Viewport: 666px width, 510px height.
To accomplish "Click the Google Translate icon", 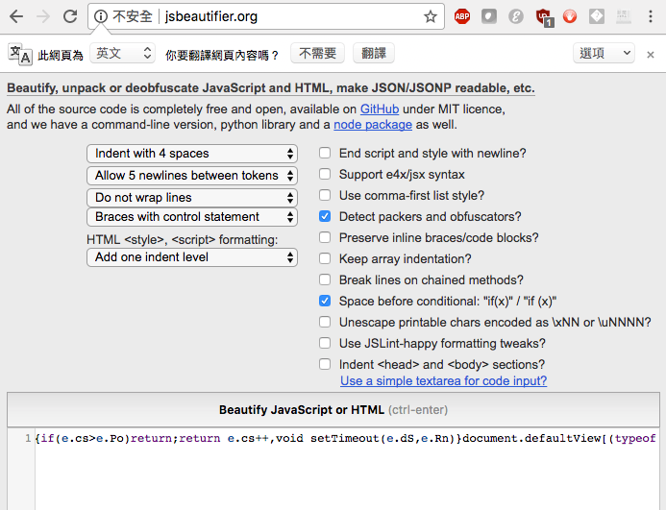I will click(20, 55).
